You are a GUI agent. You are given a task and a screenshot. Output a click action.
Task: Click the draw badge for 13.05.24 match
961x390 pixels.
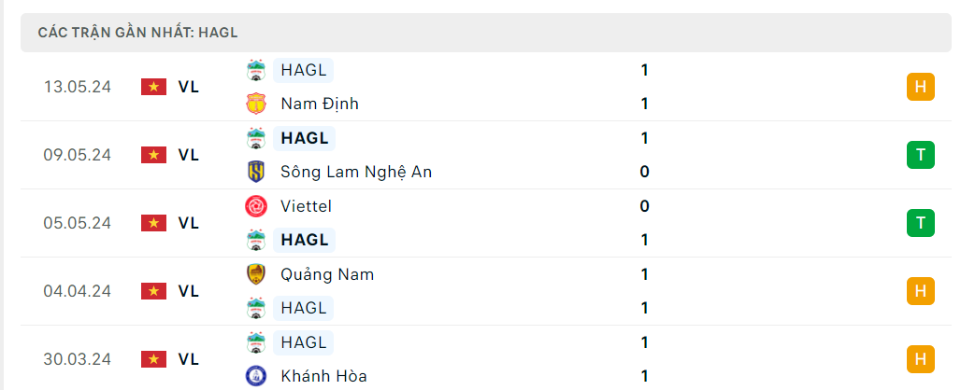pos(920,87)
